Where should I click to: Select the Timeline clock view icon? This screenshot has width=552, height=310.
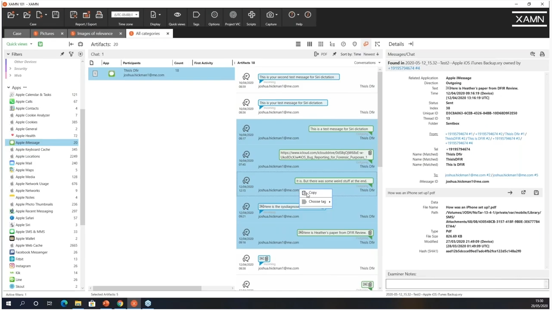(x=343, y=44)
